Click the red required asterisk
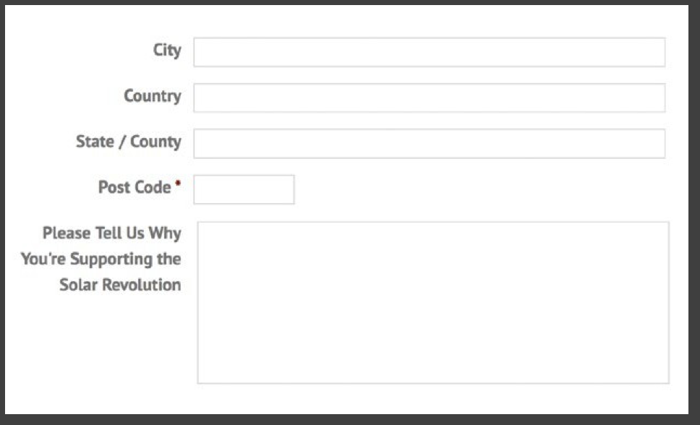Viewport: 700px width, 425px height. tap(177, 185)
